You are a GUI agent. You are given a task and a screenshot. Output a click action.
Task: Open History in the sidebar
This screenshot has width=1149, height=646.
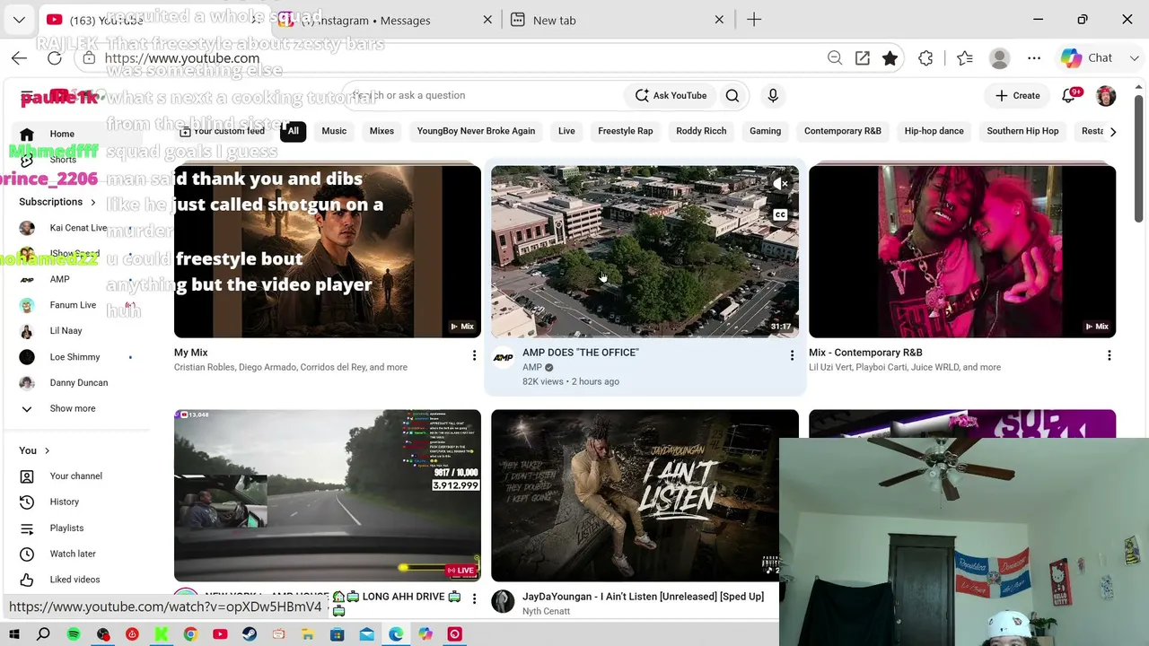(x=65, y=502)
